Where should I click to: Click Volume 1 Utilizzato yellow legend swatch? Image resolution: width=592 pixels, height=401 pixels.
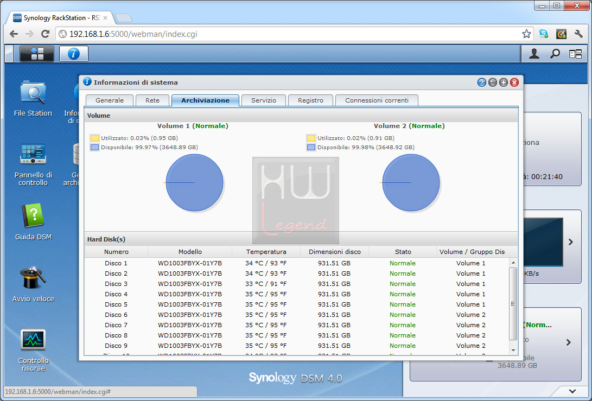(x=94, y=138)
